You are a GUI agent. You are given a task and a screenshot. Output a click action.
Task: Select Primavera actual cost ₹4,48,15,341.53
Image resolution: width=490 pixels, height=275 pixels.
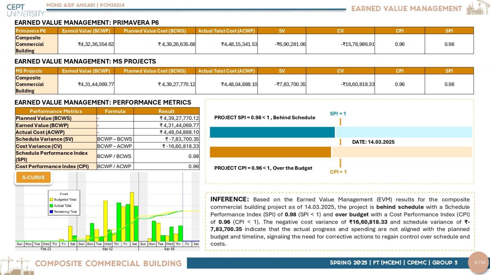point(239,44)
